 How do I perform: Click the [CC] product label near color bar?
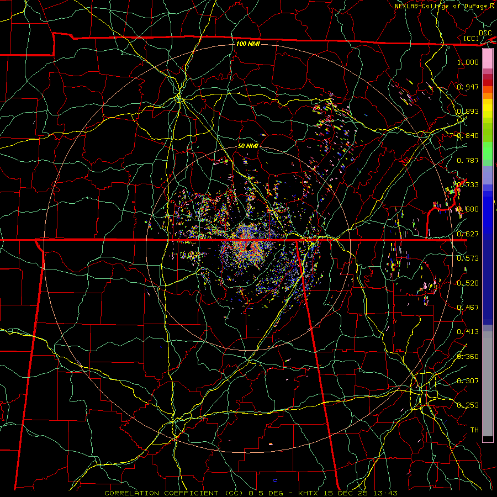click(472, 38)
